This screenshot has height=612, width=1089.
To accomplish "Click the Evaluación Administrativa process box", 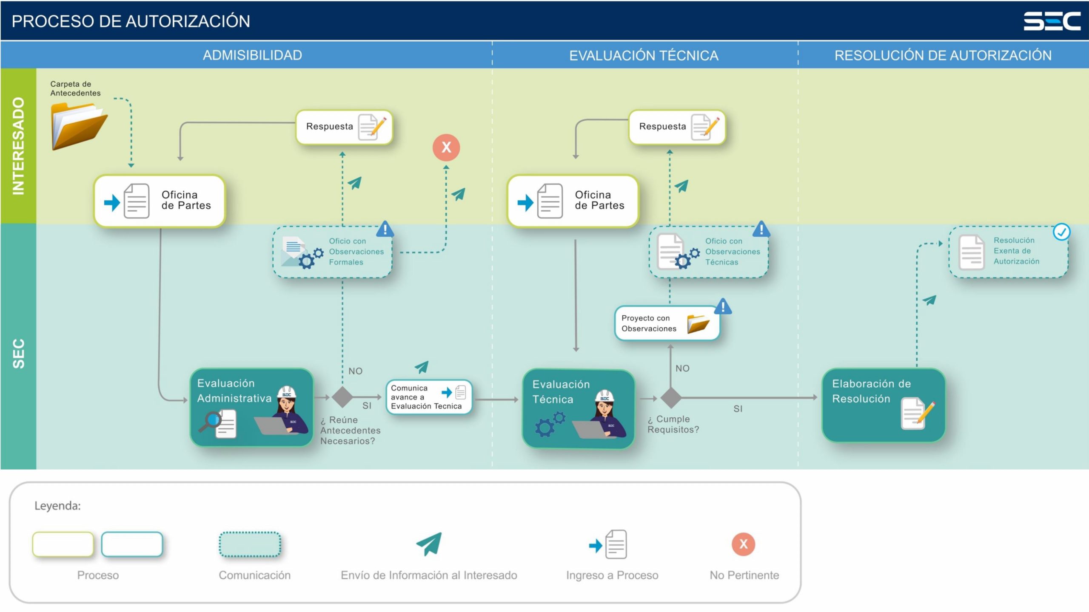I will (x=252, y=407).
